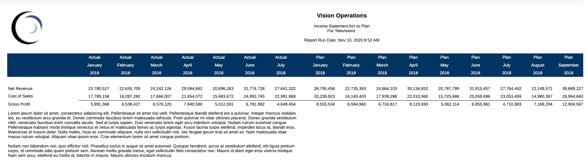Click the Net Revenue row label
Screen dimensions: 587x164
tap(20, 89)
